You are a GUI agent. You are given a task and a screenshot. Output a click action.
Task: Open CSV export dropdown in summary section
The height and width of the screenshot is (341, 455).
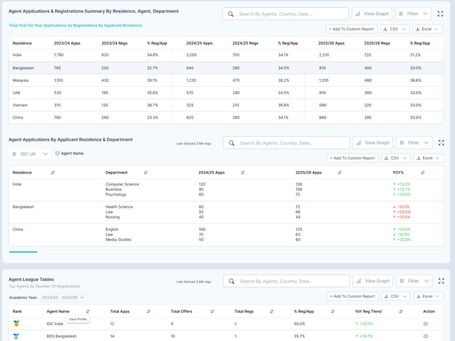(394, 29)
